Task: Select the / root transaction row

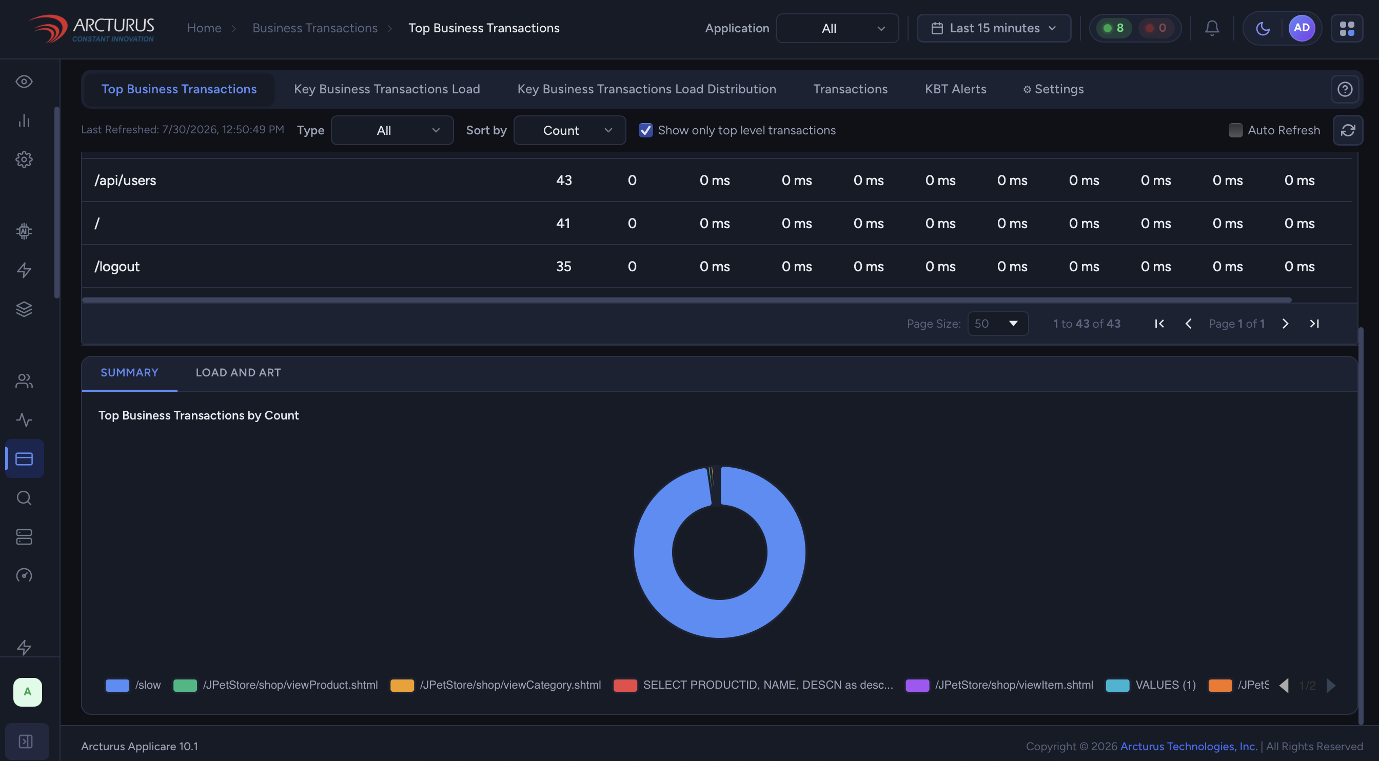Action: [x=717, y=223]
